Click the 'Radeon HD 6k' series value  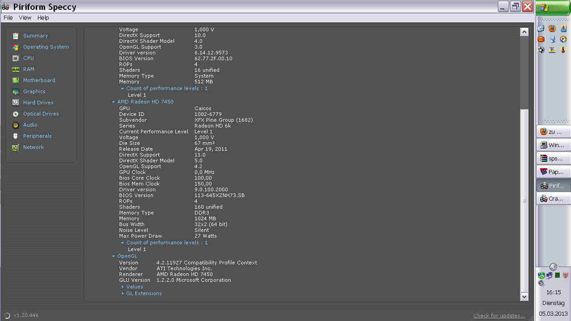213,126
